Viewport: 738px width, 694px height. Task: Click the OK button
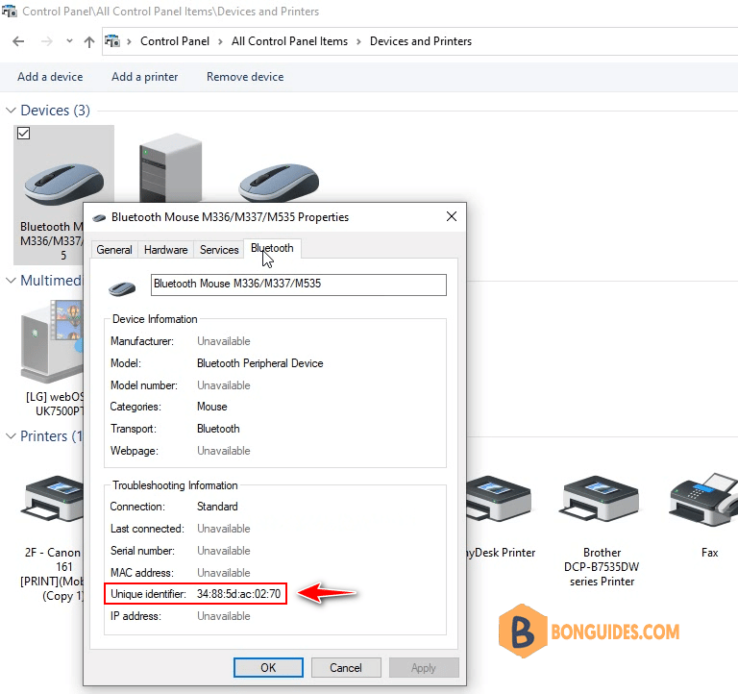(268, 668)
